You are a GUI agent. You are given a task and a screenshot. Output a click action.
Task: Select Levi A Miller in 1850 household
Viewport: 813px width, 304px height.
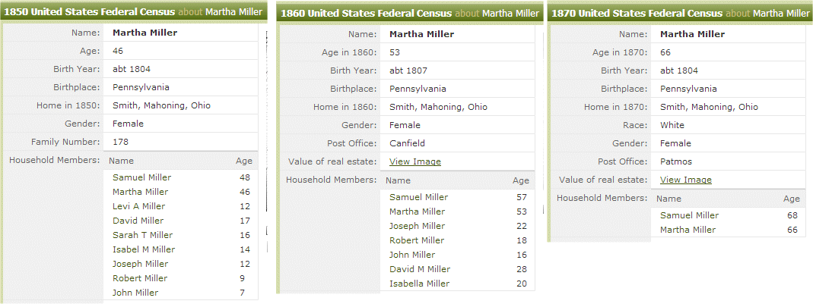pyautogui.click(x=138, y=206)
